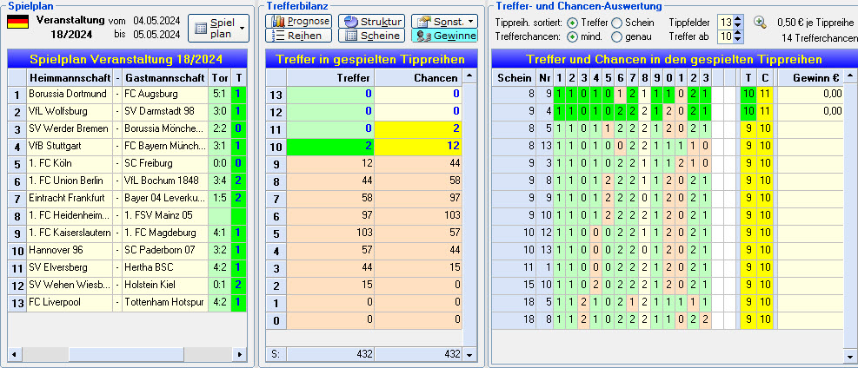The width and height of the screenshot is (858, 368).
Task: Click Chancen value 103 in row 6
Action: (419, 215)
